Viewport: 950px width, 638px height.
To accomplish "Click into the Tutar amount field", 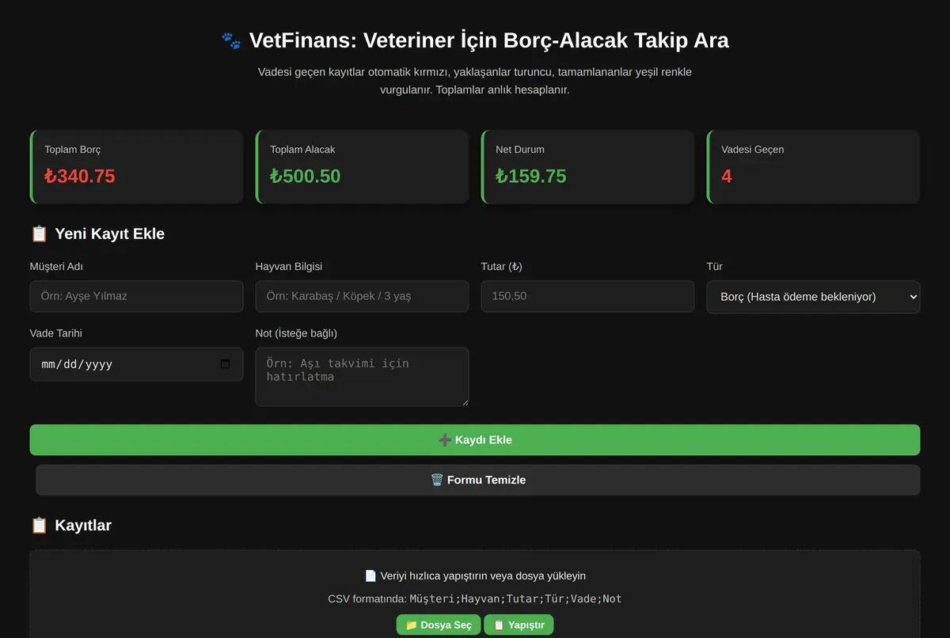I will [587, 296].
